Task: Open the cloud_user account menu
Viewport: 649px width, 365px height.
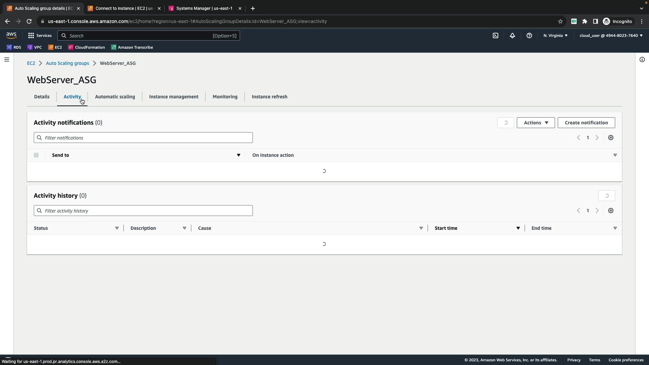Action: click(611, 35)
